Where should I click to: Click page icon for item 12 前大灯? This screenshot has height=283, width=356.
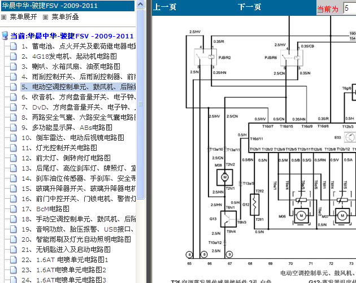pos(14,158)
